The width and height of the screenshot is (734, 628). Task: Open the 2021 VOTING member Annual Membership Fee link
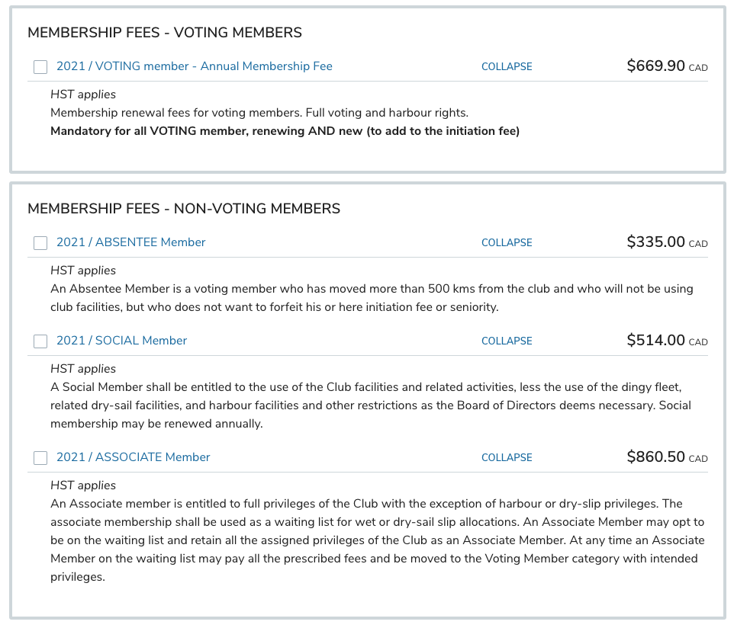click(194, 66)
